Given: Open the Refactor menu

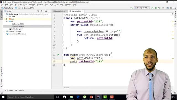Looking at the screenshot, I should (40, 5).
